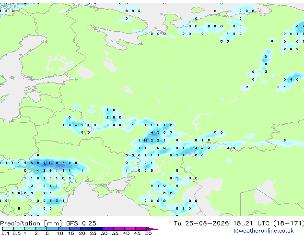Screen dimensions: 304x235
Task: Click the legend swatch between 45 and 50
Action: click(x=141, y=229)
